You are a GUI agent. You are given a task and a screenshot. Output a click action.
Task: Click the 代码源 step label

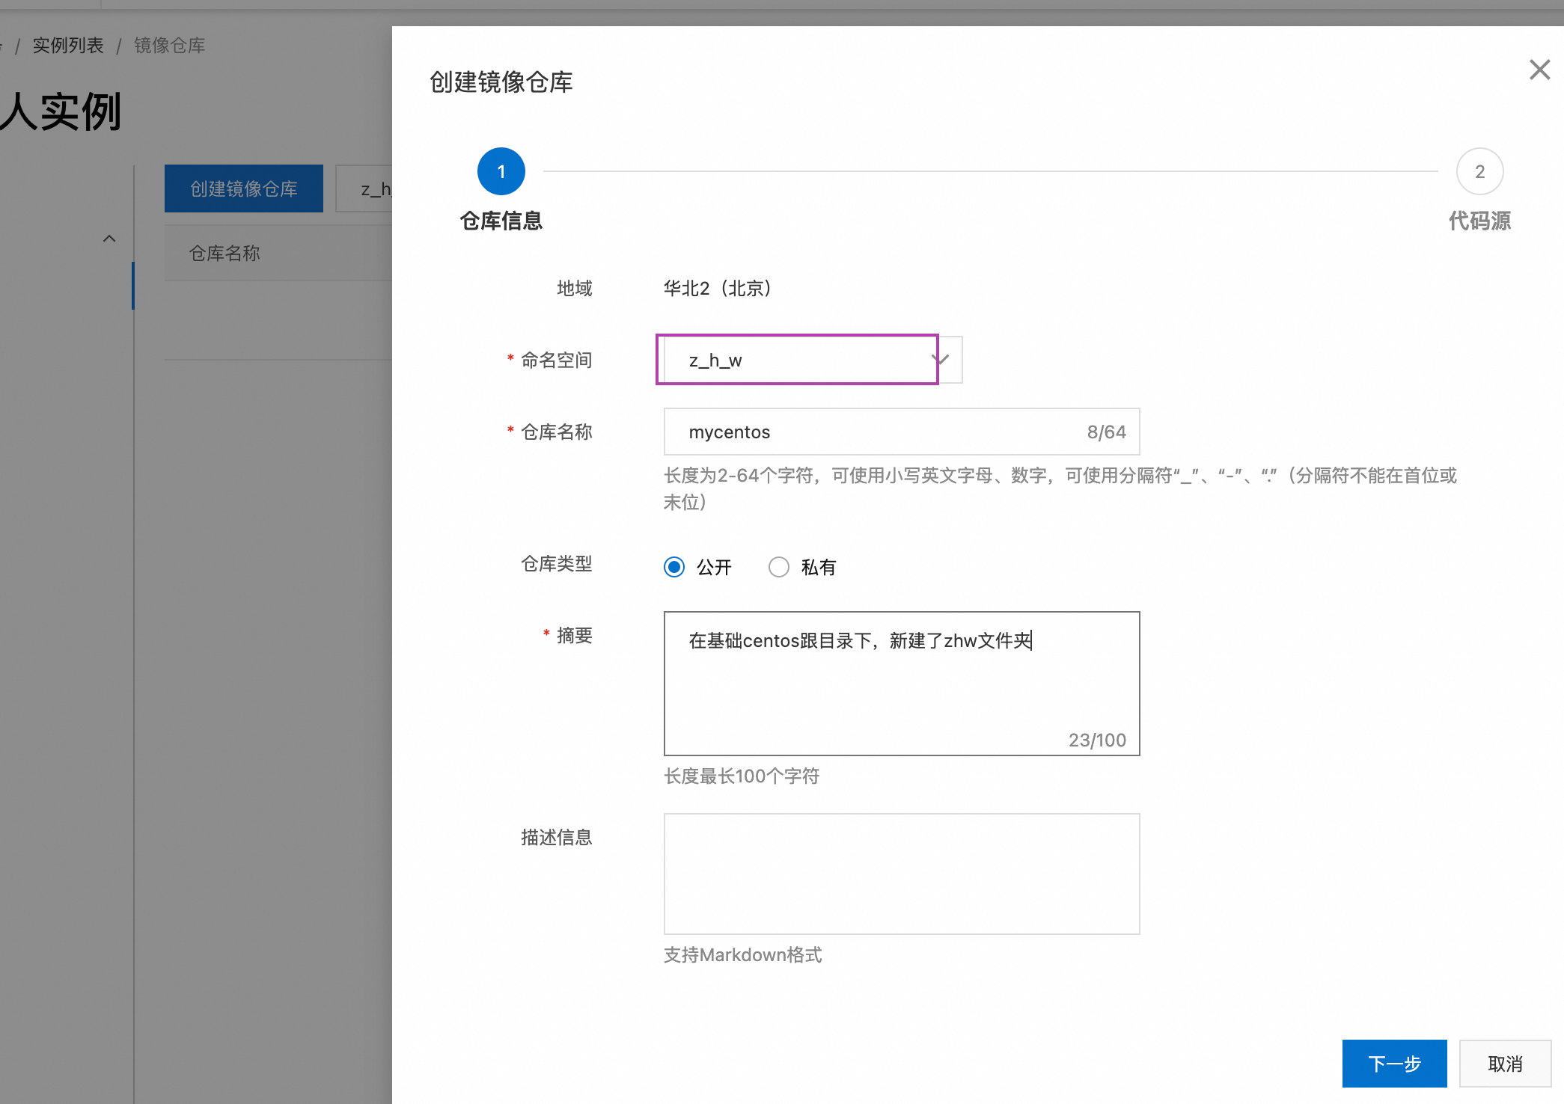click(1479, 221)
